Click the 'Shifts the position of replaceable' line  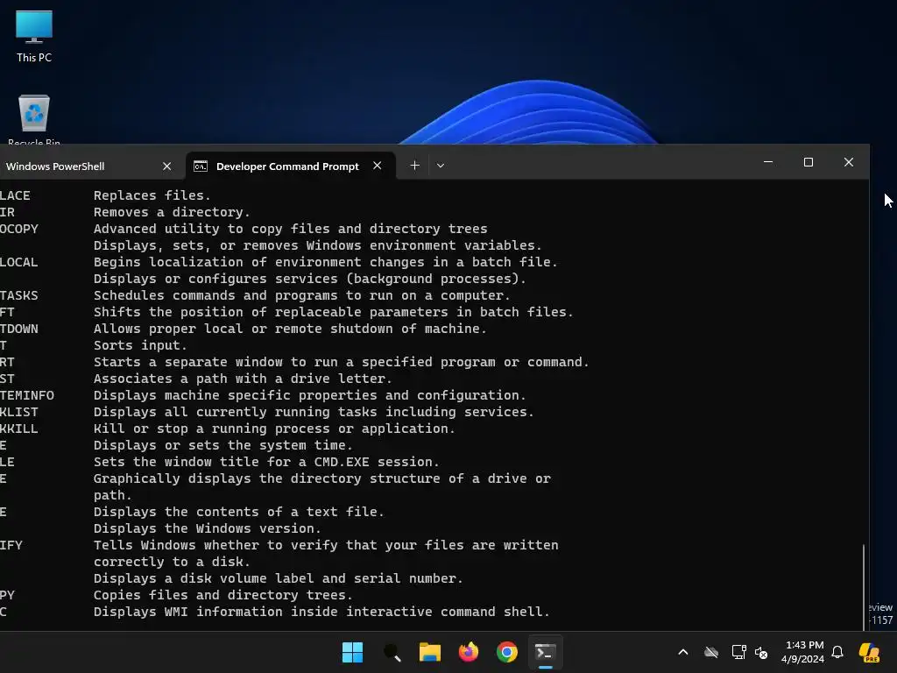[x=334, y=312]
